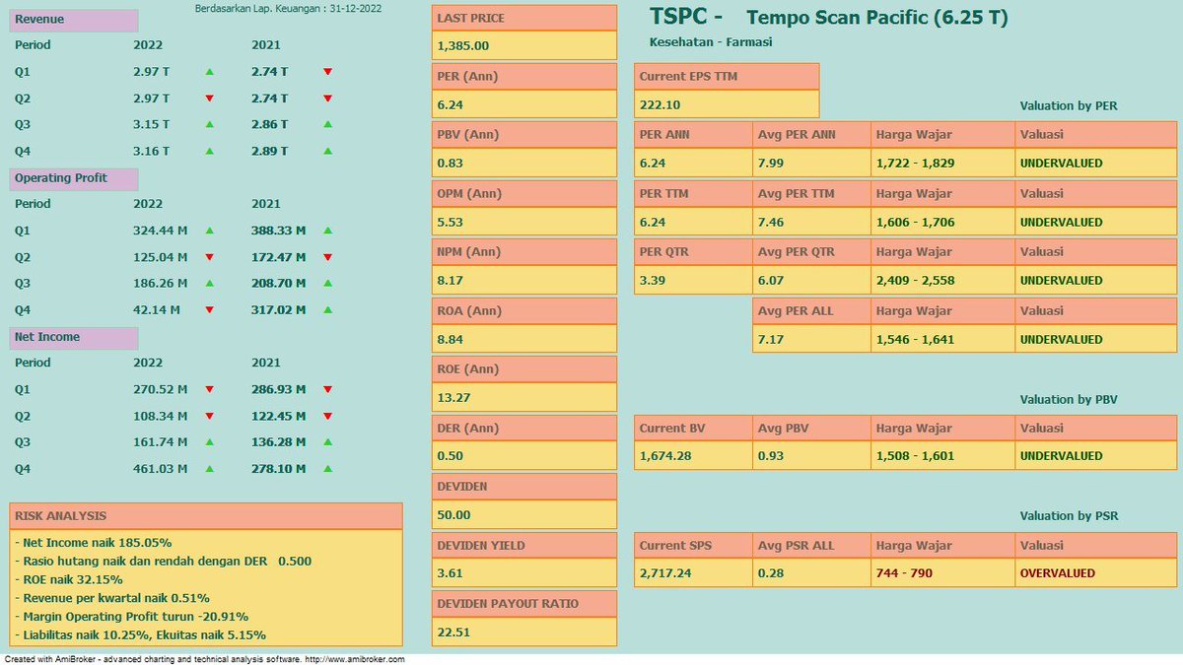
Task: Click the green arrow in Revenue Q1 2022
Action: click(209, 72)
